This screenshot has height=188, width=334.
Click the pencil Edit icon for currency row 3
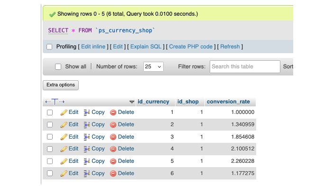64,137
